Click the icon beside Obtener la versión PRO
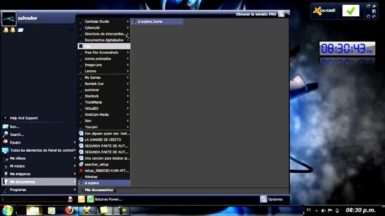The image size is (385, 216). click(282, 14)
